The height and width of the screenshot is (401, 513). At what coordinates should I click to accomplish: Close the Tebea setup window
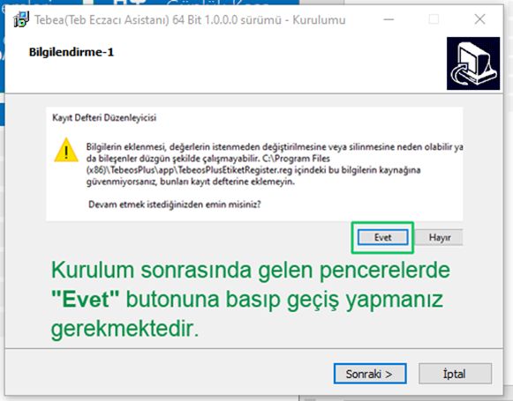(x=479, y=19)
